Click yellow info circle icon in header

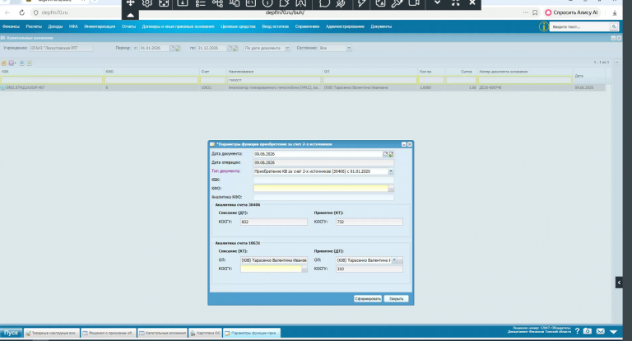(543, 26)
